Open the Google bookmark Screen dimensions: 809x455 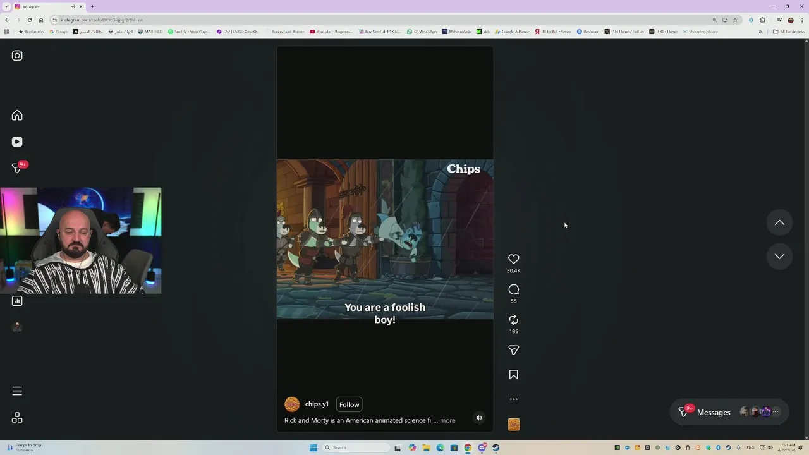tap(59, 32)
